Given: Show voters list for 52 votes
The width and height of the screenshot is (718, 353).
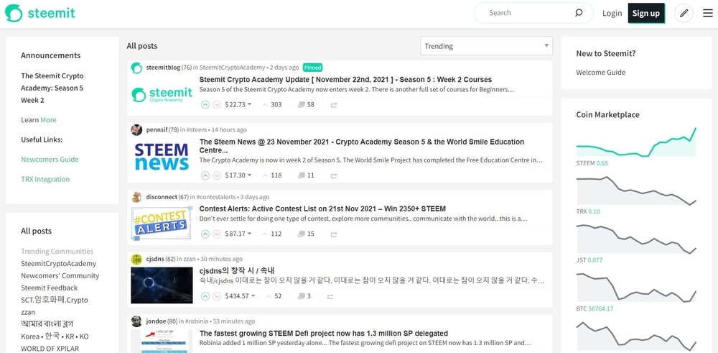Looking at the screenshot, I should coord(274,296).
